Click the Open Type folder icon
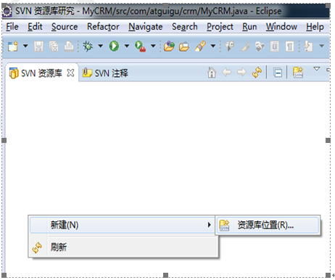 click(x=169, y=46)
